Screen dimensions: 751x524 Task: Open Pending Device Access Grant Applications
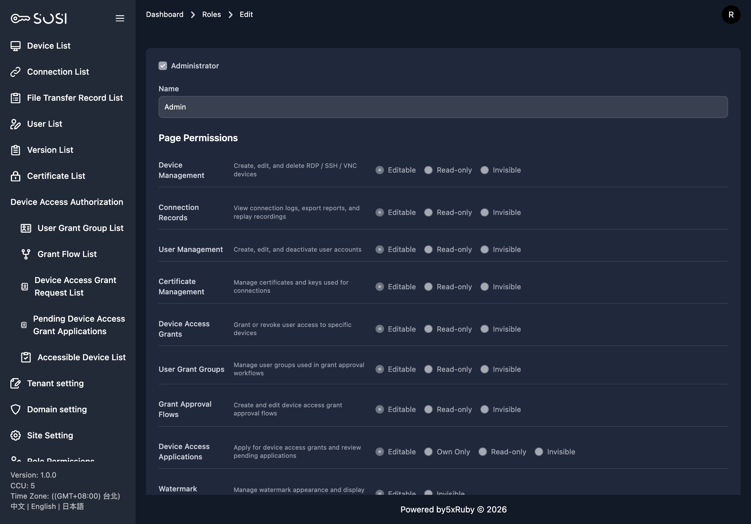pos(79,325)
